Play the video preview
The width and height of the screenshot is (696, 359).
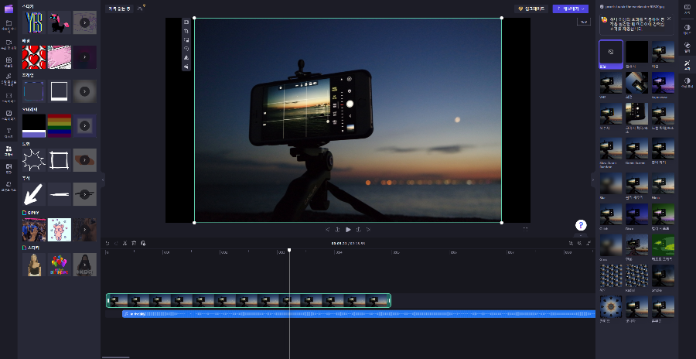(348, 229)
